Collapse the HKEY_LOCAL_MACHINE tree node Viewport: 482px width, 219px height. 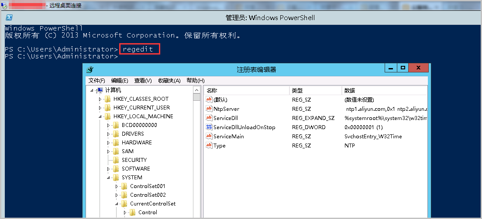coord(100,116)
